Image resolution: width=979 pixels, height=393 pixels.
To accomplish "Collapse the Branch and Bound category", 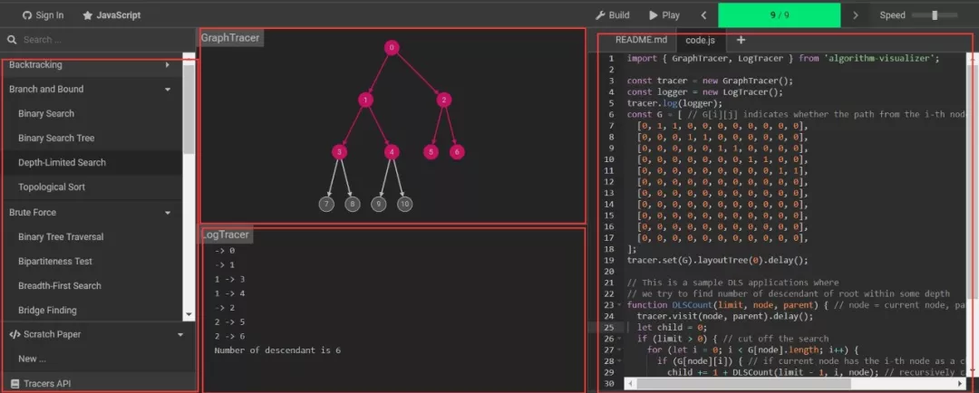I will pos(168,90).
